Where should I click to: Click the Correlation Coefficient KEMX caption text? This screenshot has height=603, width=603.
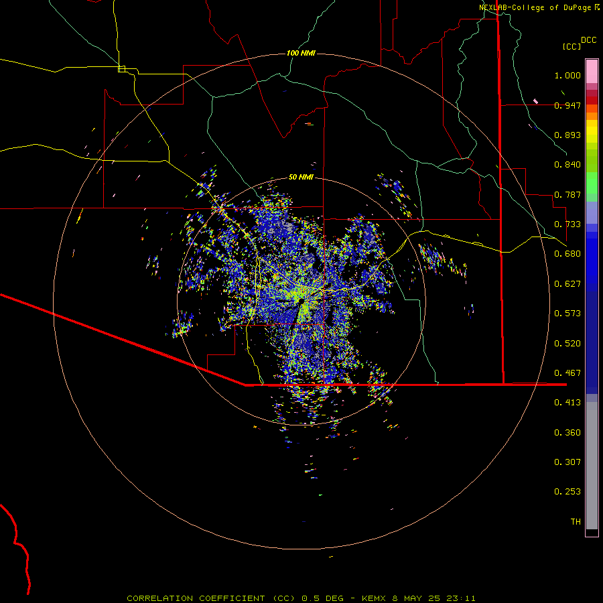(x=301, y=598)
